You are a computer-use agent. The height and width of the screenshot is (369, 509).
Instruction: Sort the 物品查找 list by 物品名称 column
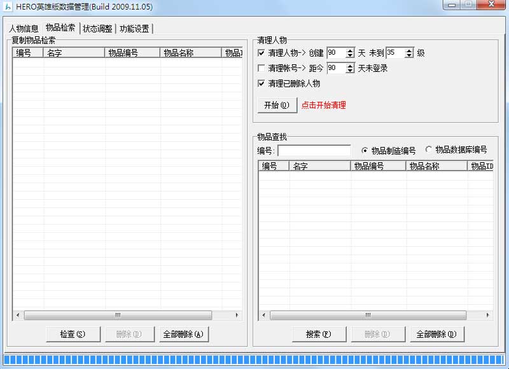tap(436, 166)
